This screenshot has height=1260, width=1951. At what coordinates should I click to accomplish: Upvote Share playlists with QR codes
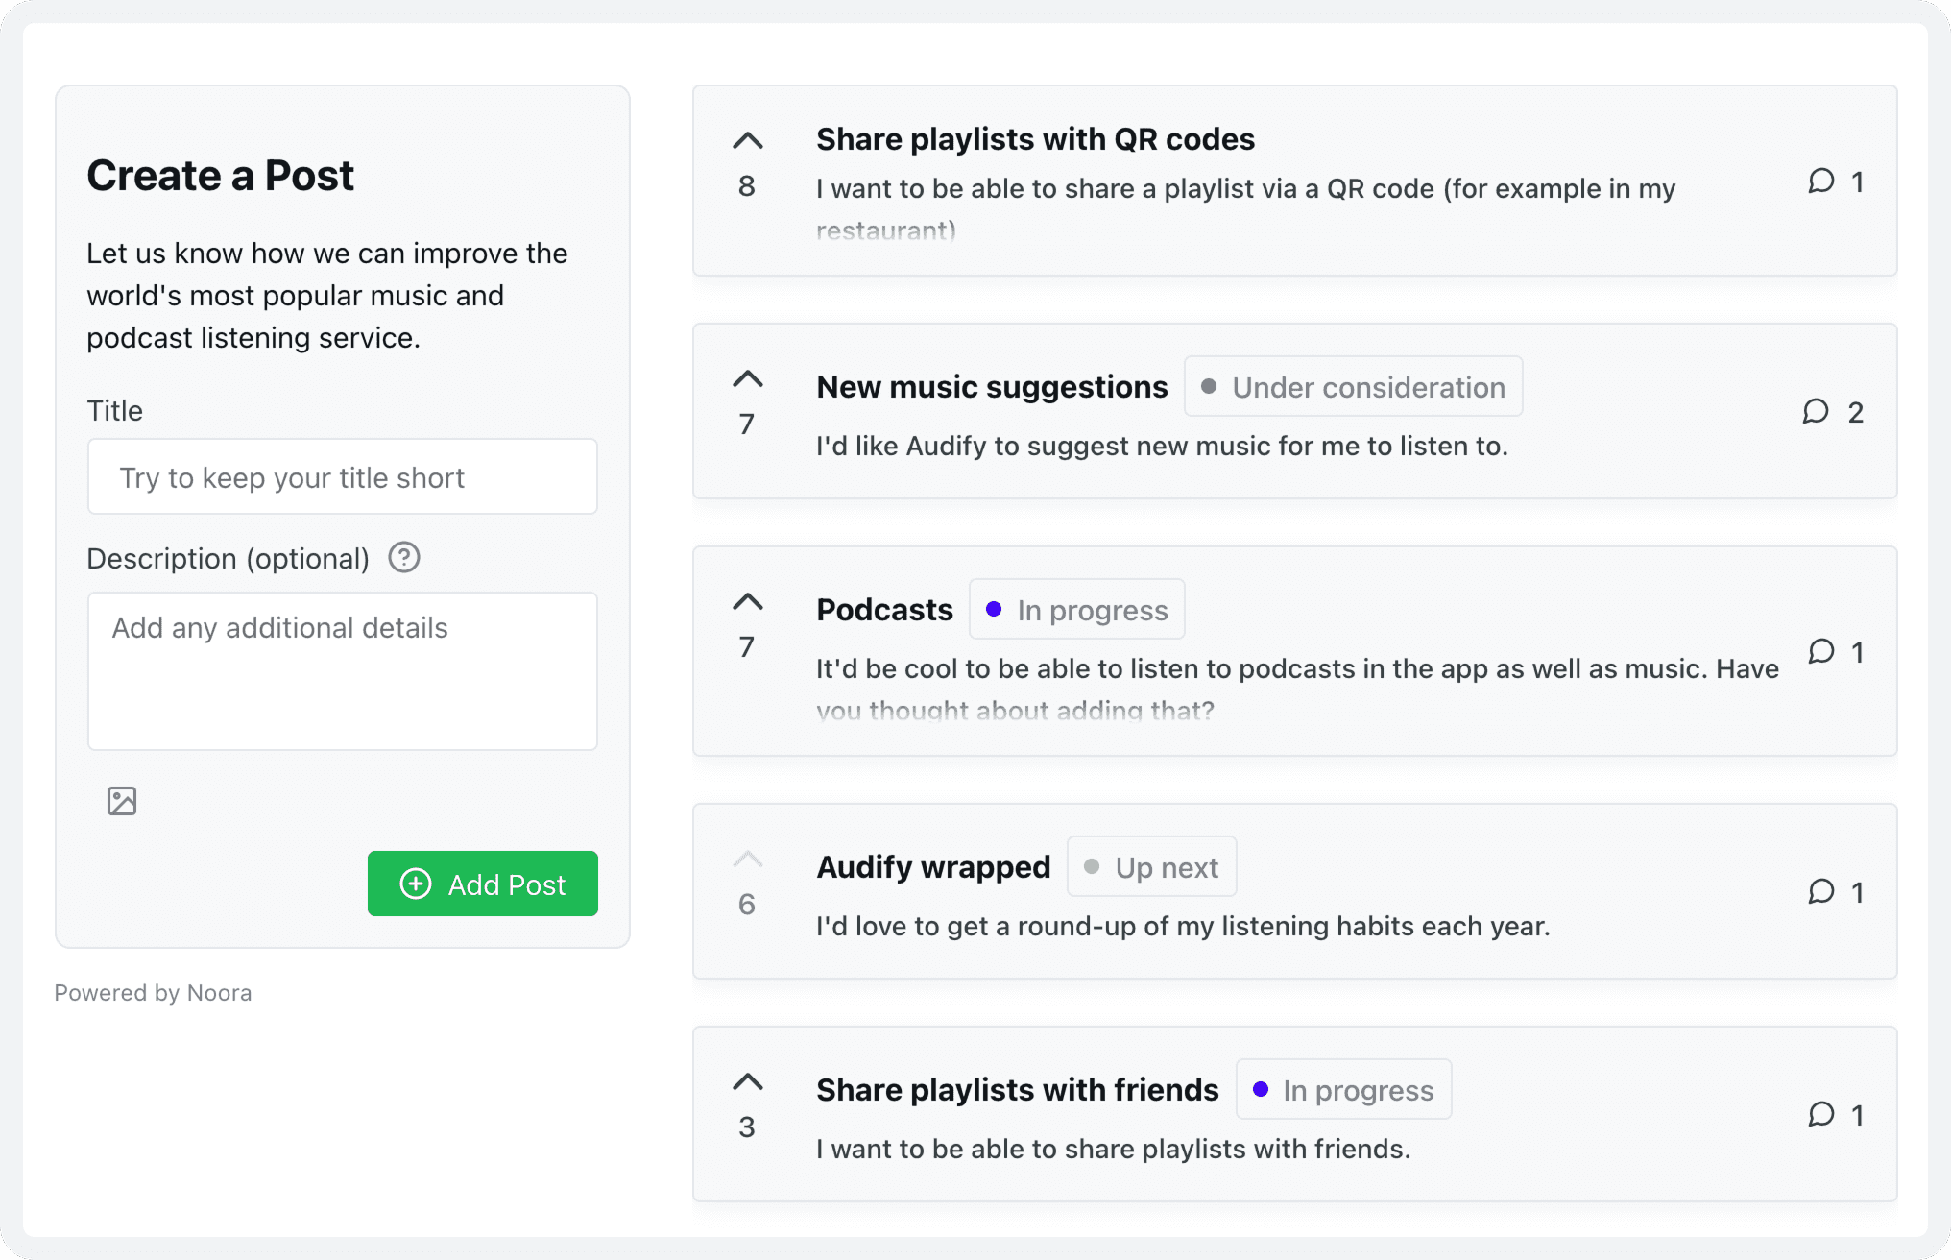tap(748, 140)
